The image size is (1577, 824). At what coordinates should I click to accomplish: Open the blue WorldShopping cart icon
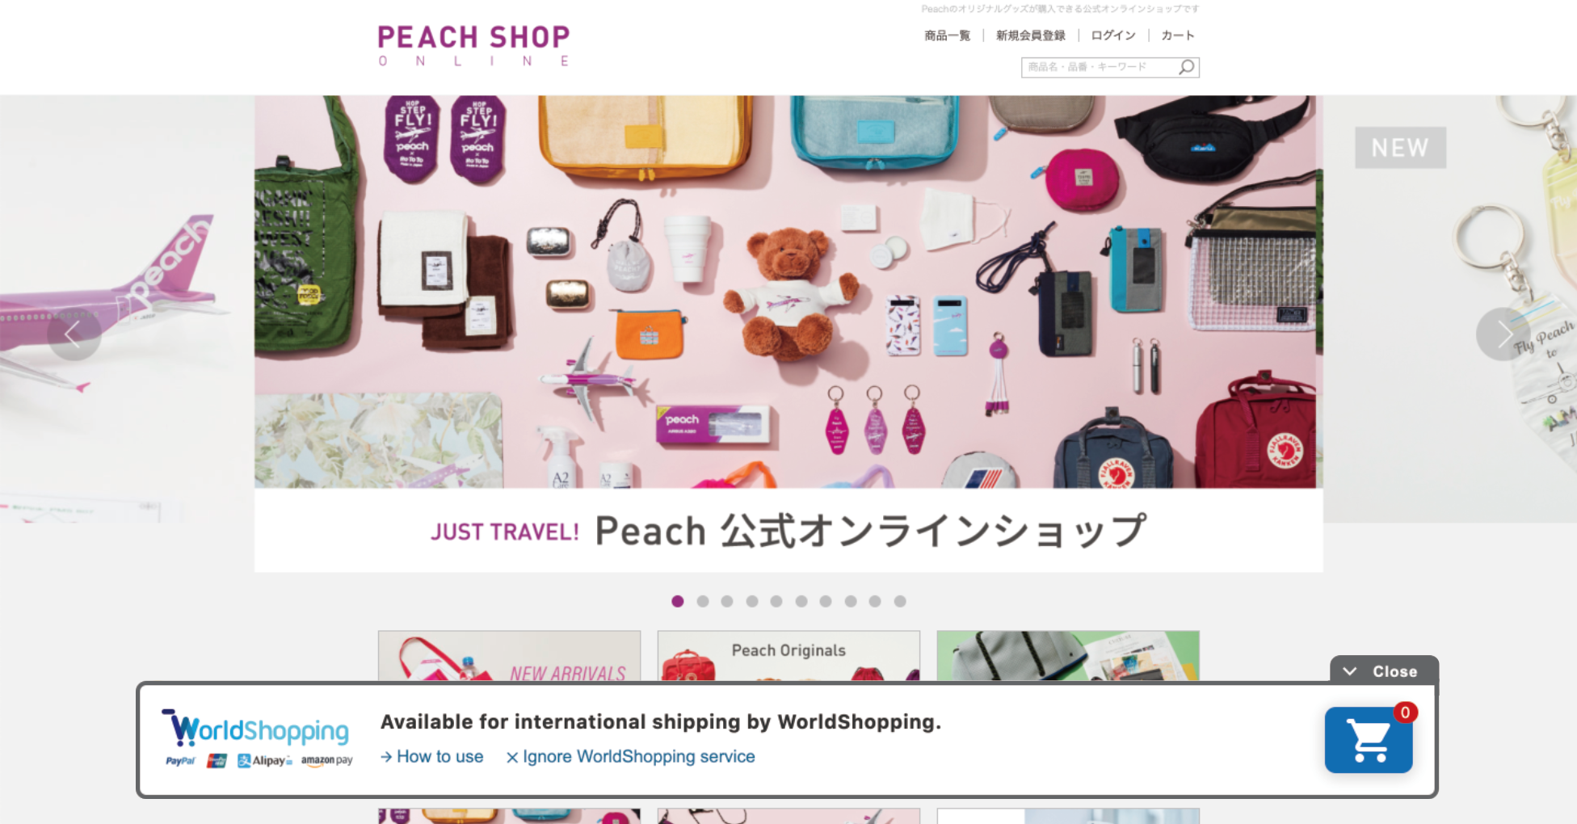[x=1368, y=740]
